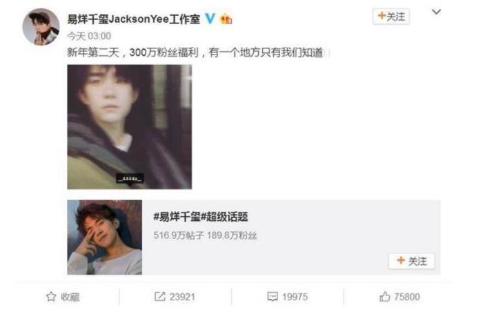Click the like count 75800
The image size is (483, 321).
407,297
